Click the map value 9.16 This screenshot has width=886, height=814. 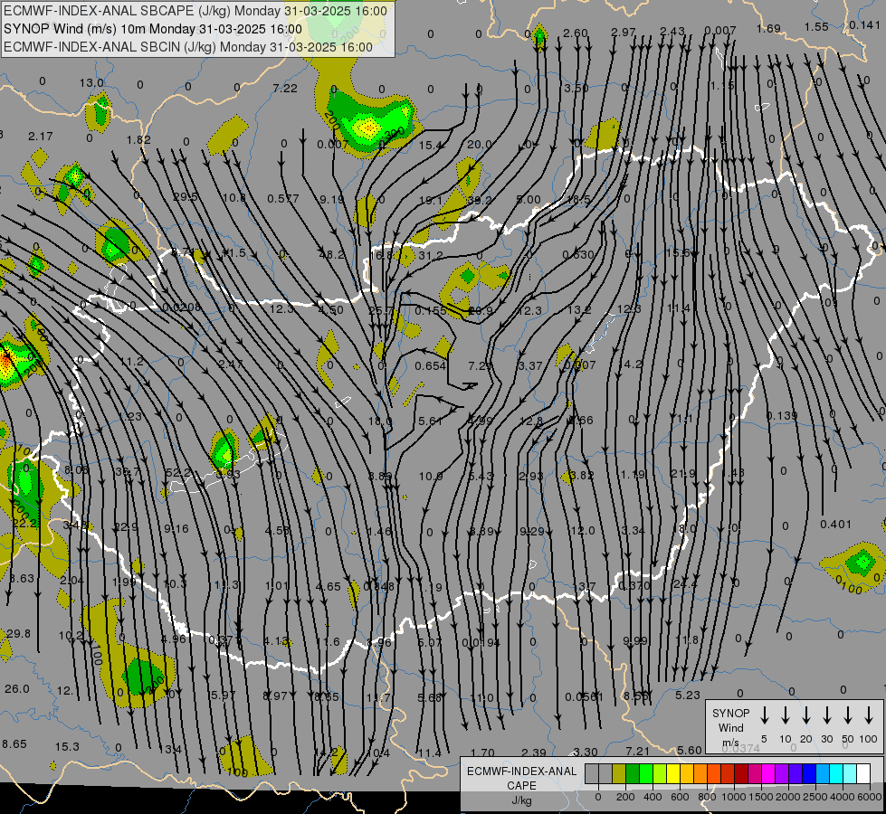click(176, 529)
